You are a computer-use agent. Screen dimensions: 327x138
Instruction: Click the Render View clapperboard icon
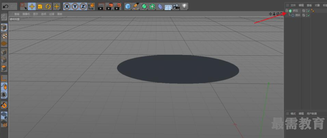click(101, 7)
